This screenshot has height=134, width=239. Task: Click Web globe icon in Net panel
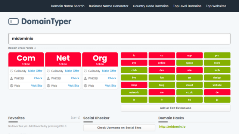point(49,86)
